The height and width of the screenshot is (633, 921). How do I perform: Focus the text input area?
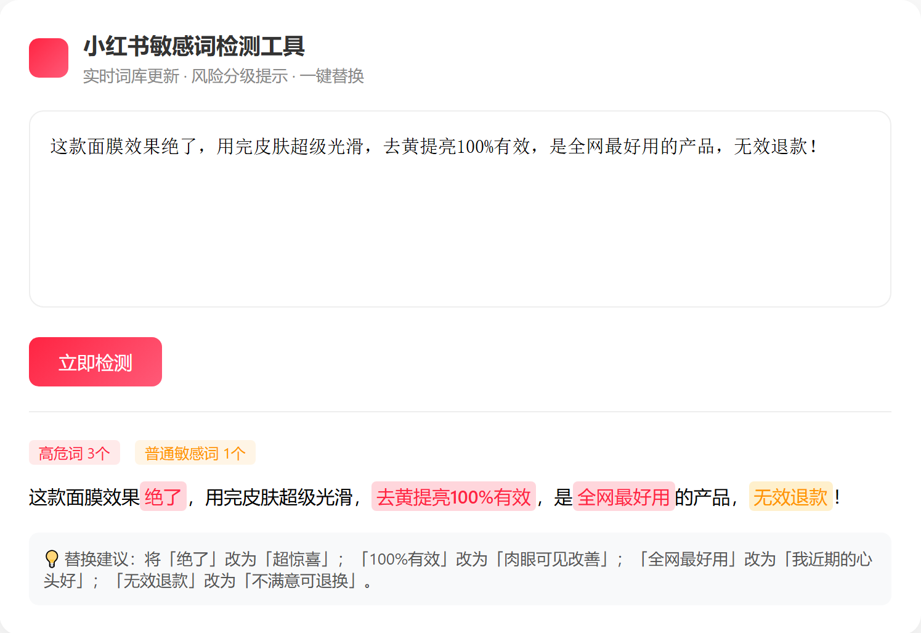[x=460, y=209]
